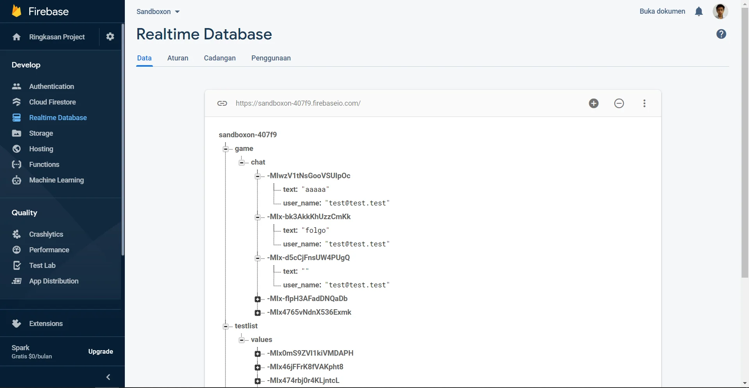Collapse the testlist node
749x388 pixels.
pyautogui.click(x=225, y=326)
